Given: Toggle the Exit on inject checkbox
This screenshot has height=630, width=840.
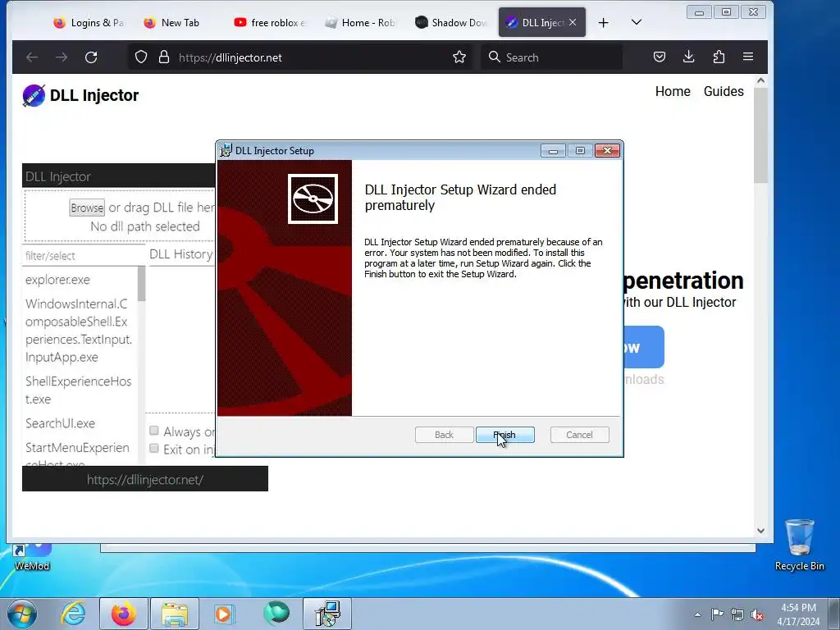Looking at the screenshot, I should [x=154, y=449].
